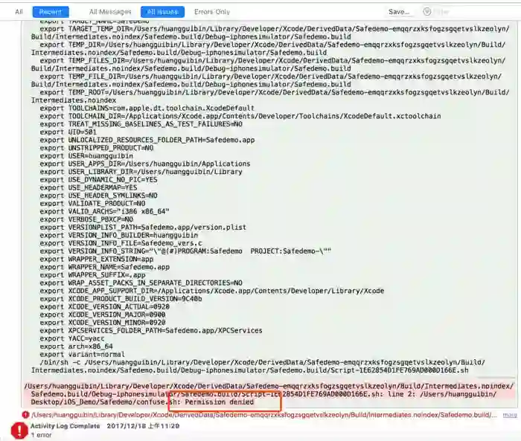
Task: Click the Permission denied error text
Action: coord(220,402)
